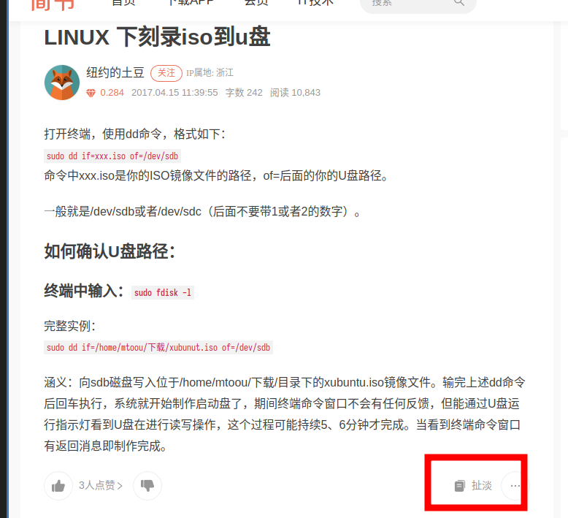Click the 简书 logo at top left
568x518 pixels.
(x=53, y=4)
